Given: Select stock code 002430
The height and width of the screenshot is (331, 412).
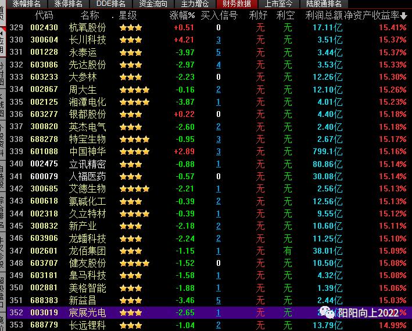Looking at the screenshot, I should (44, 27).
